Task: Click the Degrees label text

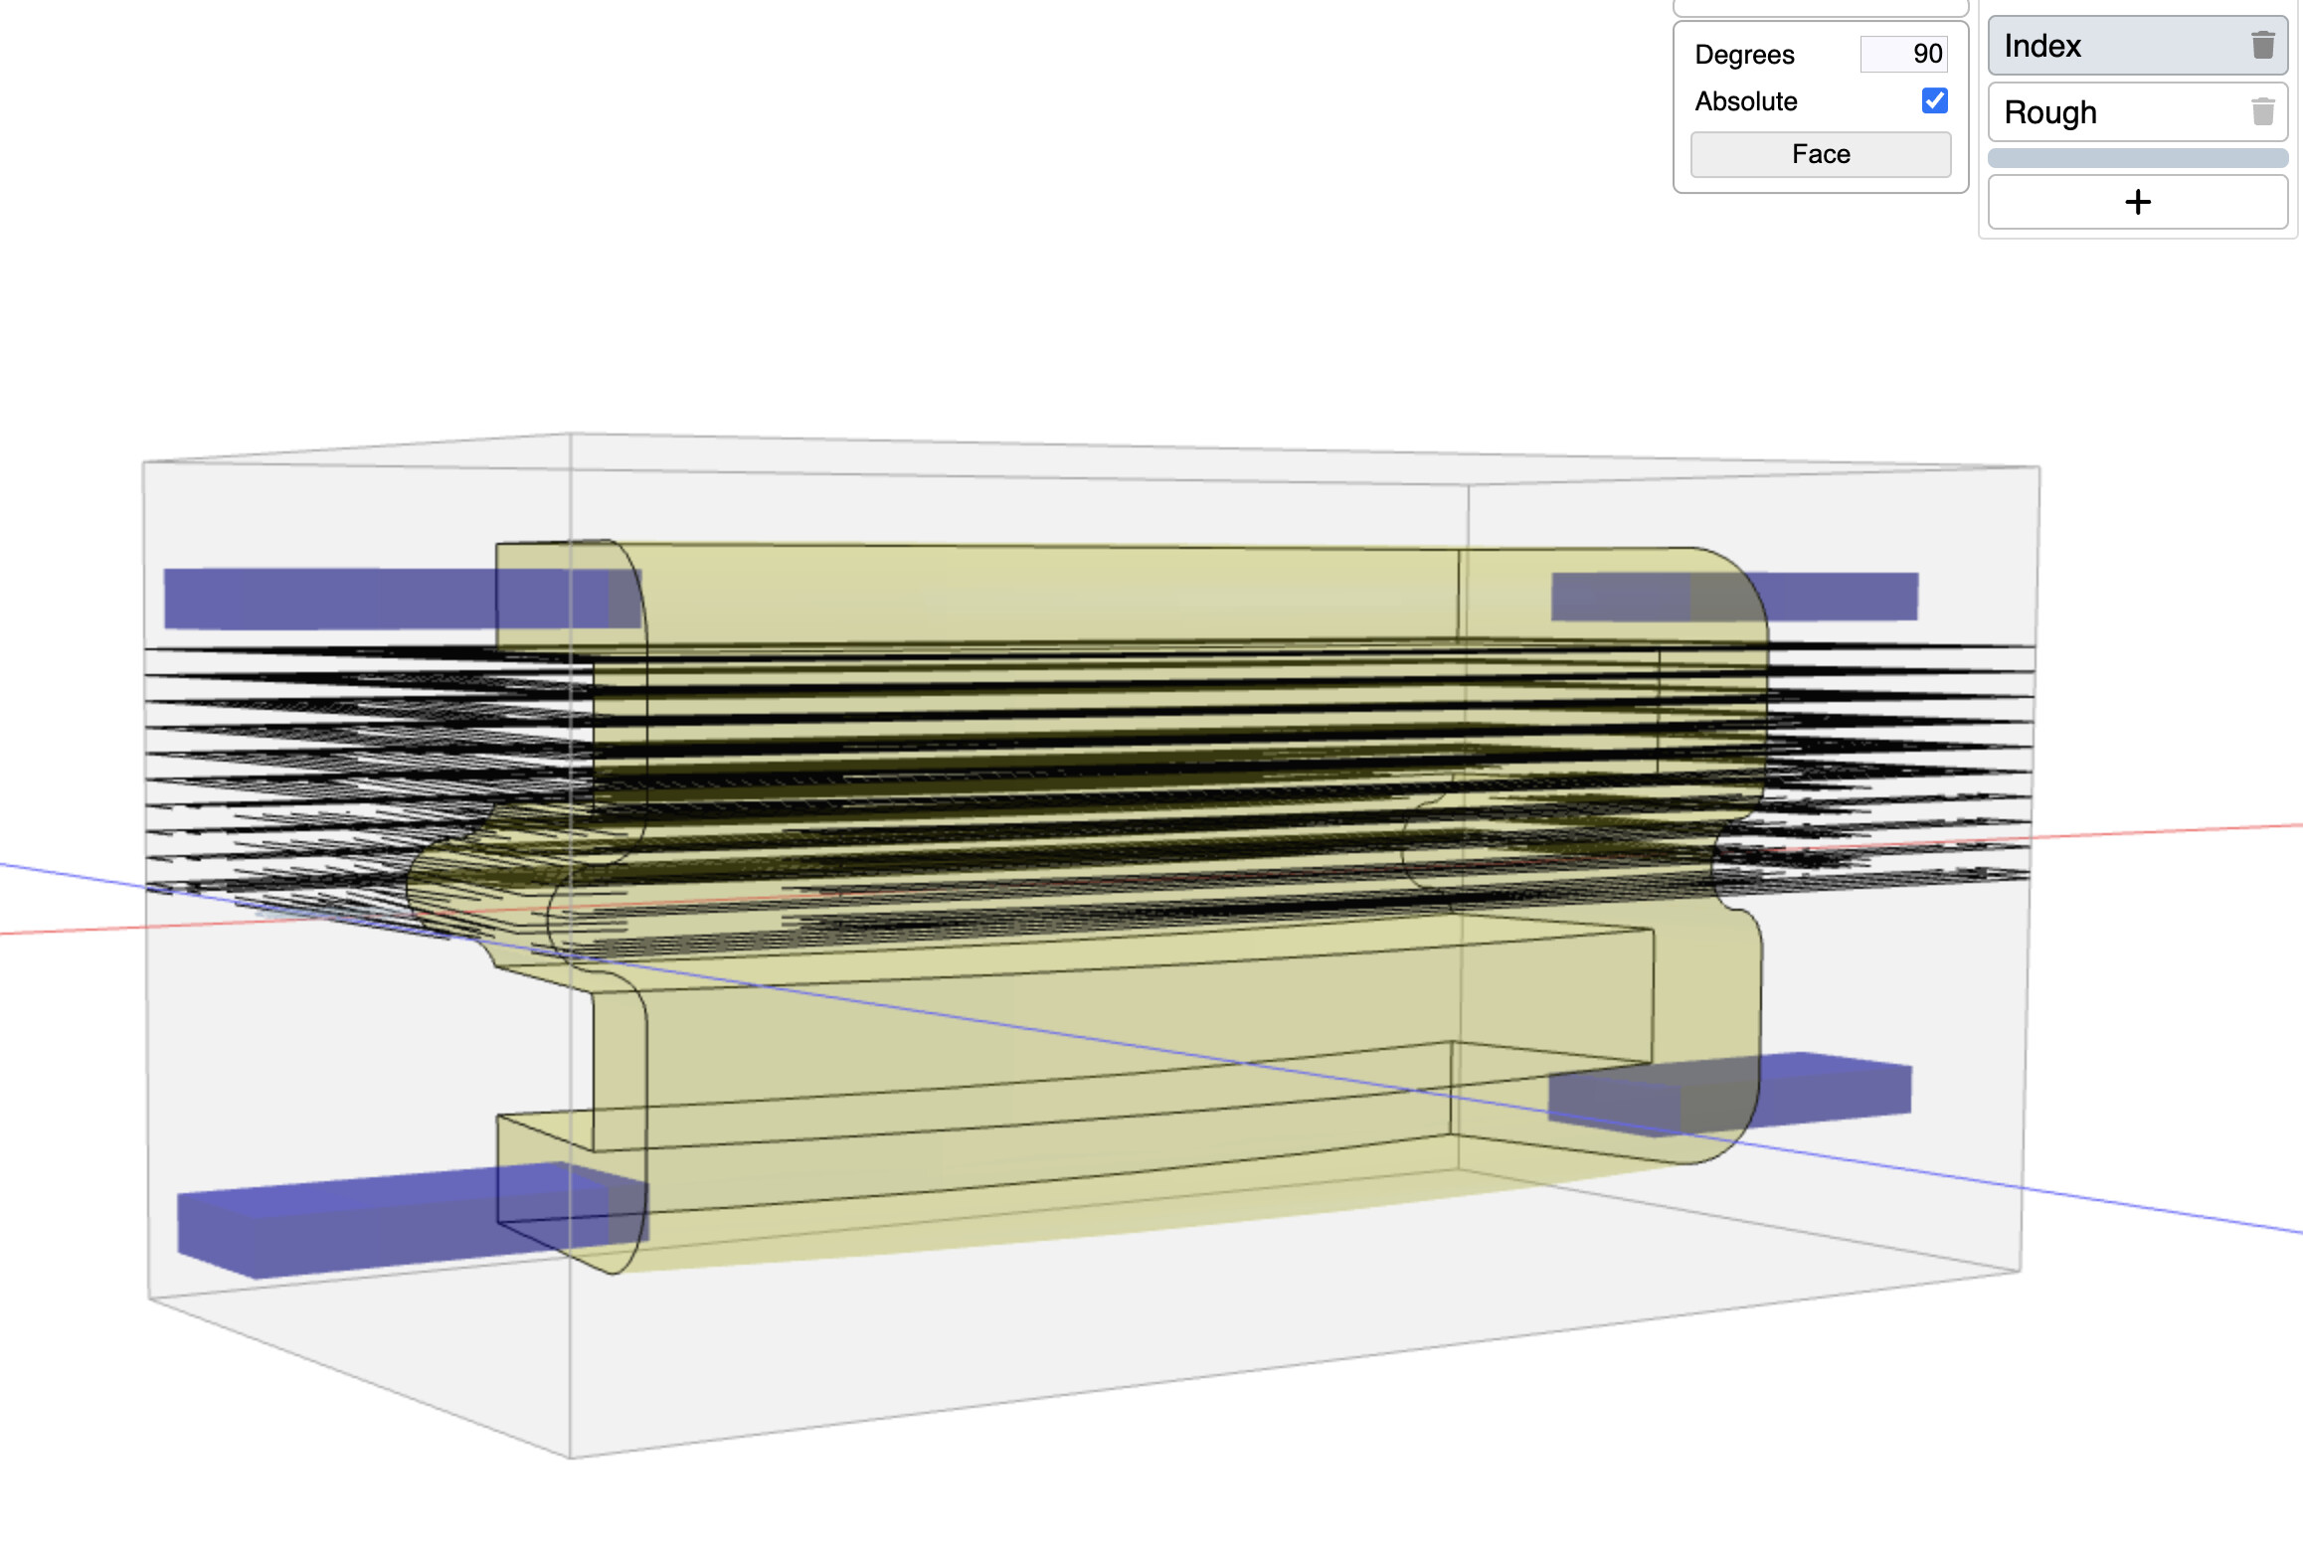Action: click(x=1744, y=55)
